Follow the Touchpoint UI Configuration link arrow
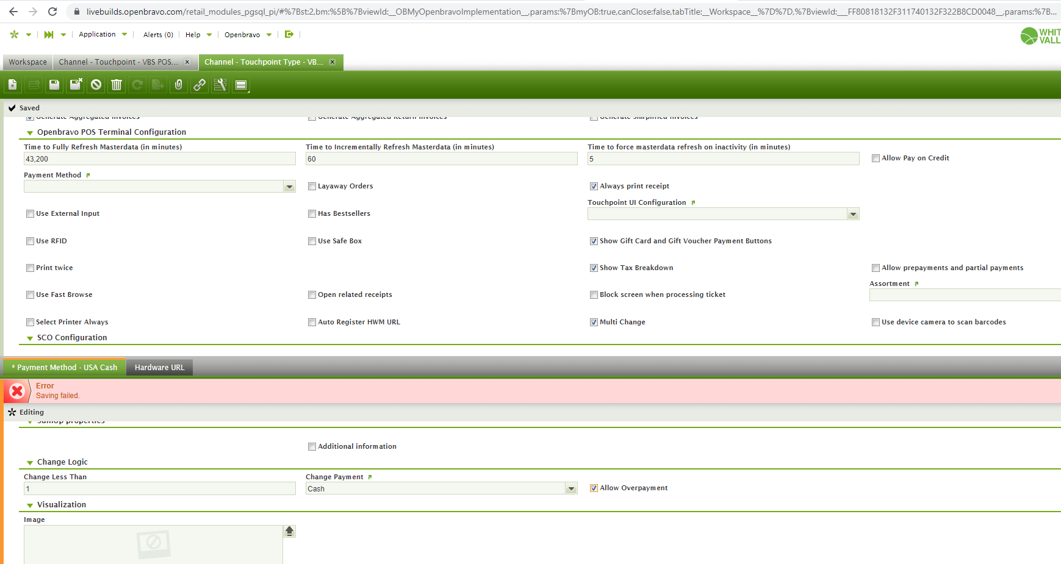 [x=693, y=202]
